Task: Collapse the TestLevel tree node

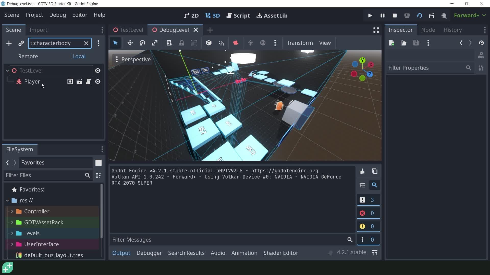Action: click(7, 71)
